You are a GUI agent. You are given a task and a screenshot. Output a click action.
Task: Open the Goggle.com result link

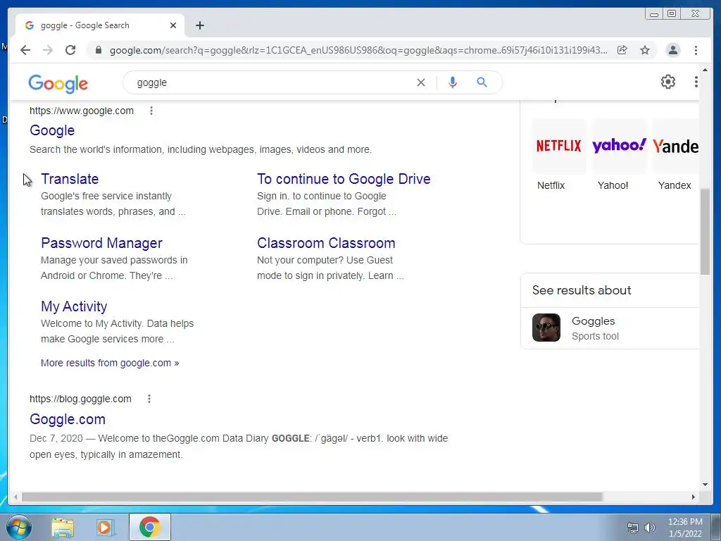[68, 419]
